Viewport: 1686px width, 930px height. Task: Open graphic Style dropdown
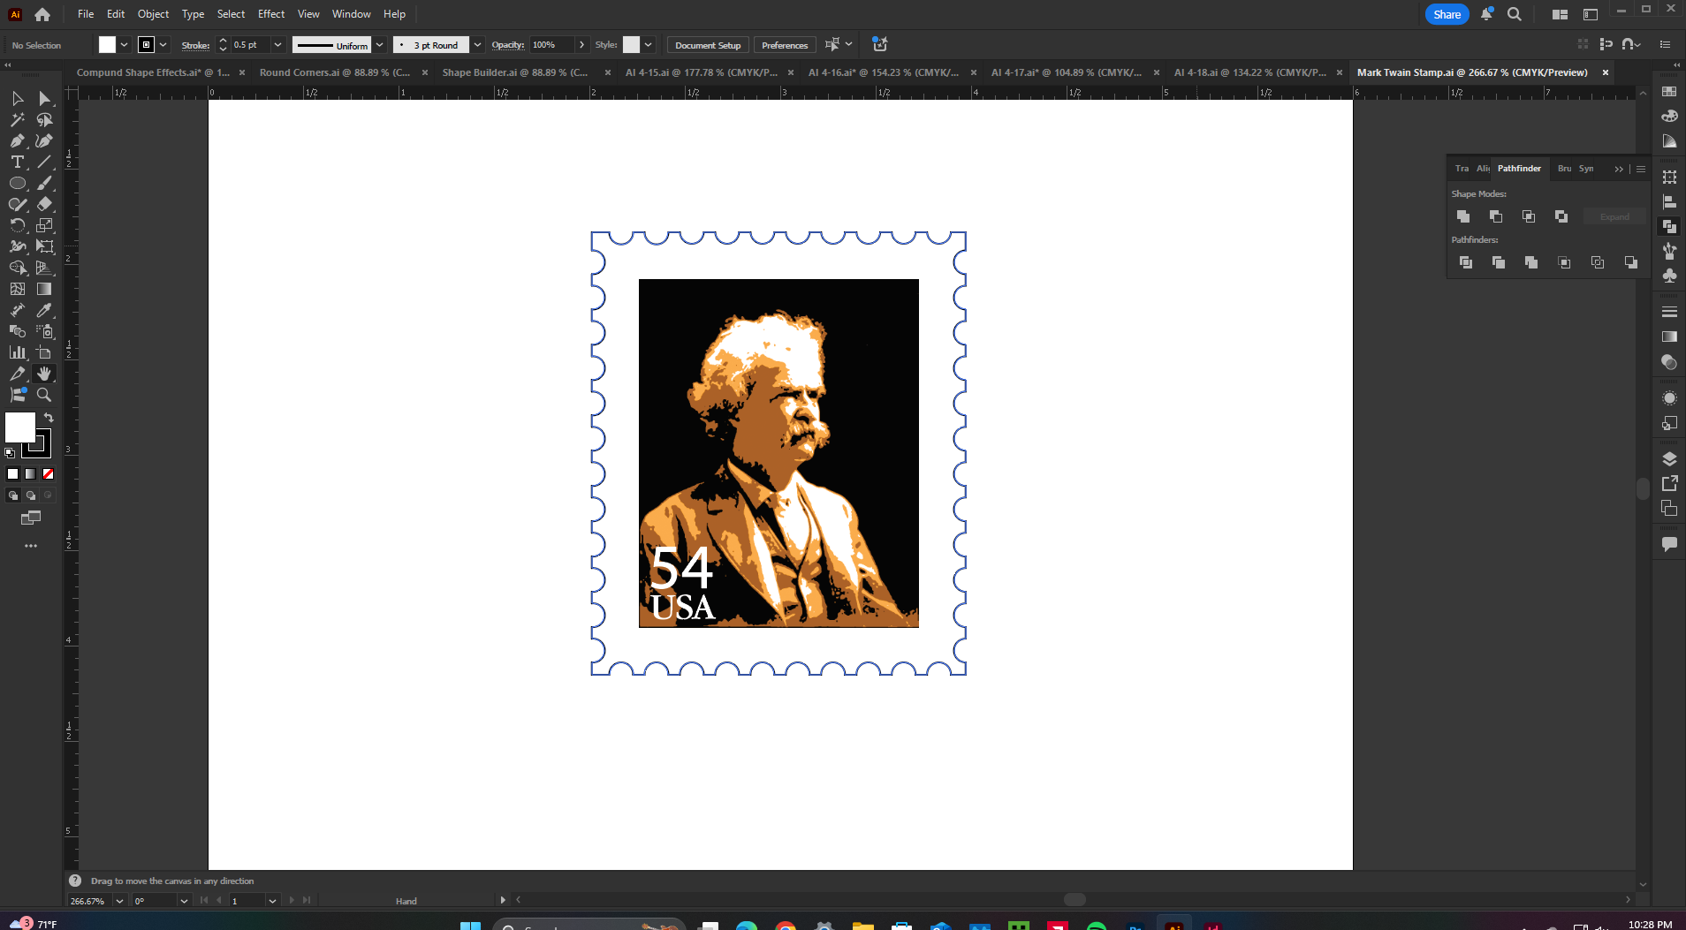(649, 45)
